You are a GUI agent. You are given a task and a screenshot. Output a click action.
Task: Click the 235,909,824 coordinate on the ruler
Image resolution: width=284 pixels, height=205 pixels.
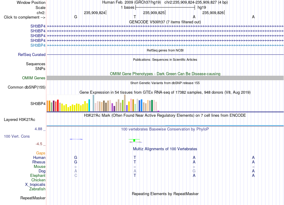[94, 13]
